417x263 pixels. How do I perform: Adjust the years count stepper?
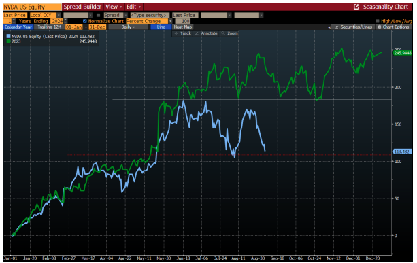(14, 21)
